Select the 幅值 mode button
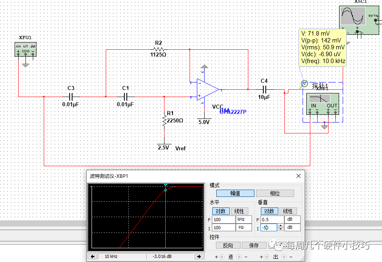Image resolution: width=382 pixels, height=262 pixels. point(235,193)
